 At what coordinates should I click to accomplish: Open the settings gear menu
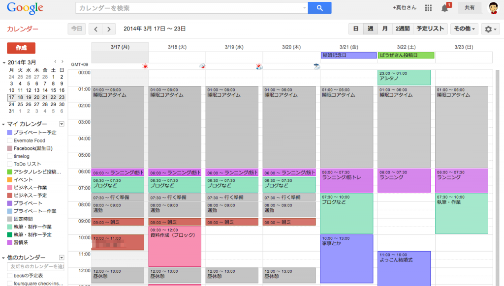point(491,29)
